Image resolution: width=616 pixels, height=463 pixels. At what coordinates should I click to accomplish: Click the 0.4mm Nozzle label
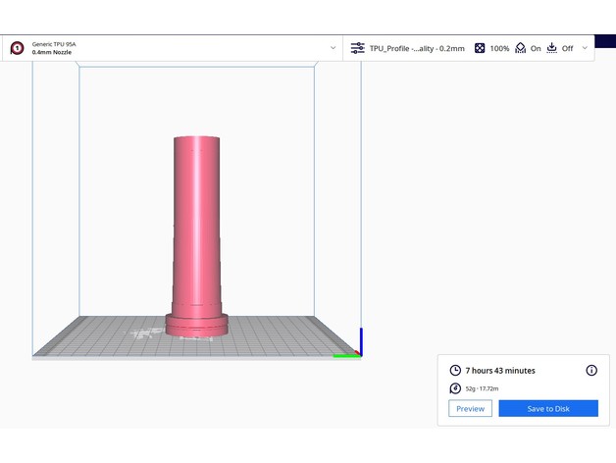click(x=55, y=53)
